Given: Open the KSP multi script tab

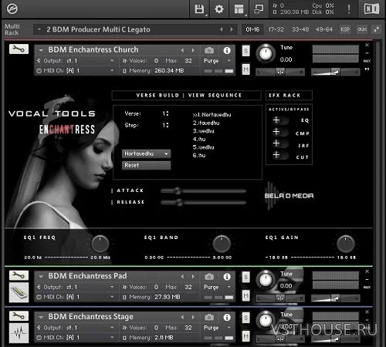Looking at the screenshot, I should [x=345, y=29].
